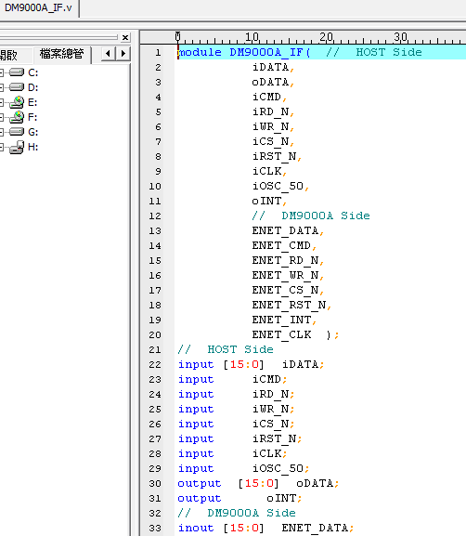
Task: Click the G: hard drive icon
Action: 17,132
